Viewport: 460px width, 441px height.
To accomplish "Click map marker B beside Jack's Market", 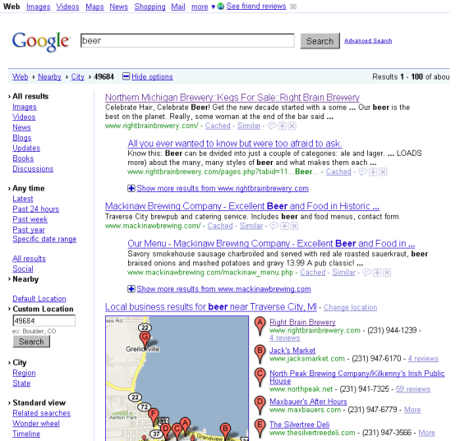I will [x=260, y=354].
